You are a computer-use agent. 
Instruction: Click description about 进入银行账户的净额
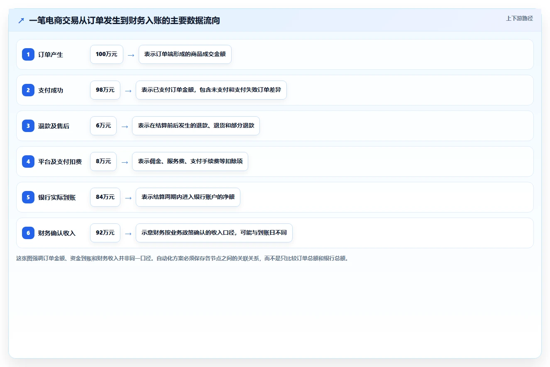click(188, 197)
